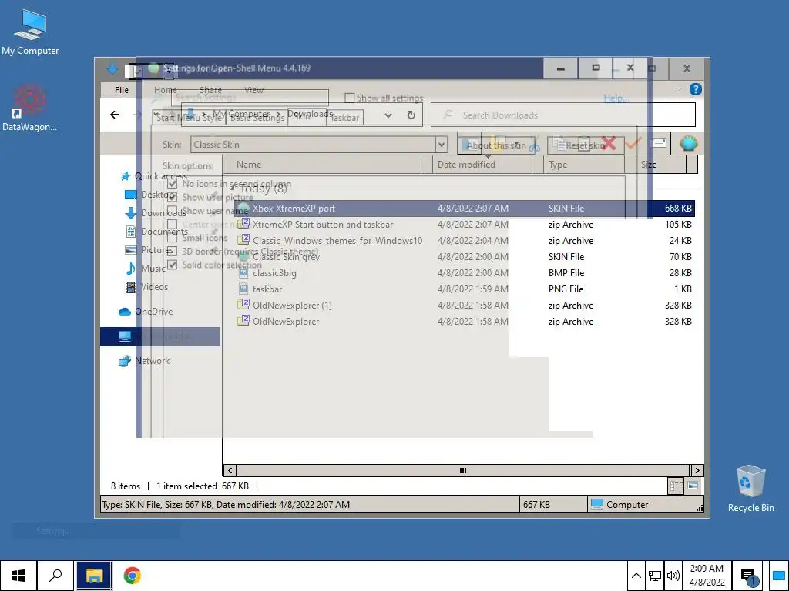Open the File tab in Explorer
This screenshot has width=789, height=591.
coord(121,90)
